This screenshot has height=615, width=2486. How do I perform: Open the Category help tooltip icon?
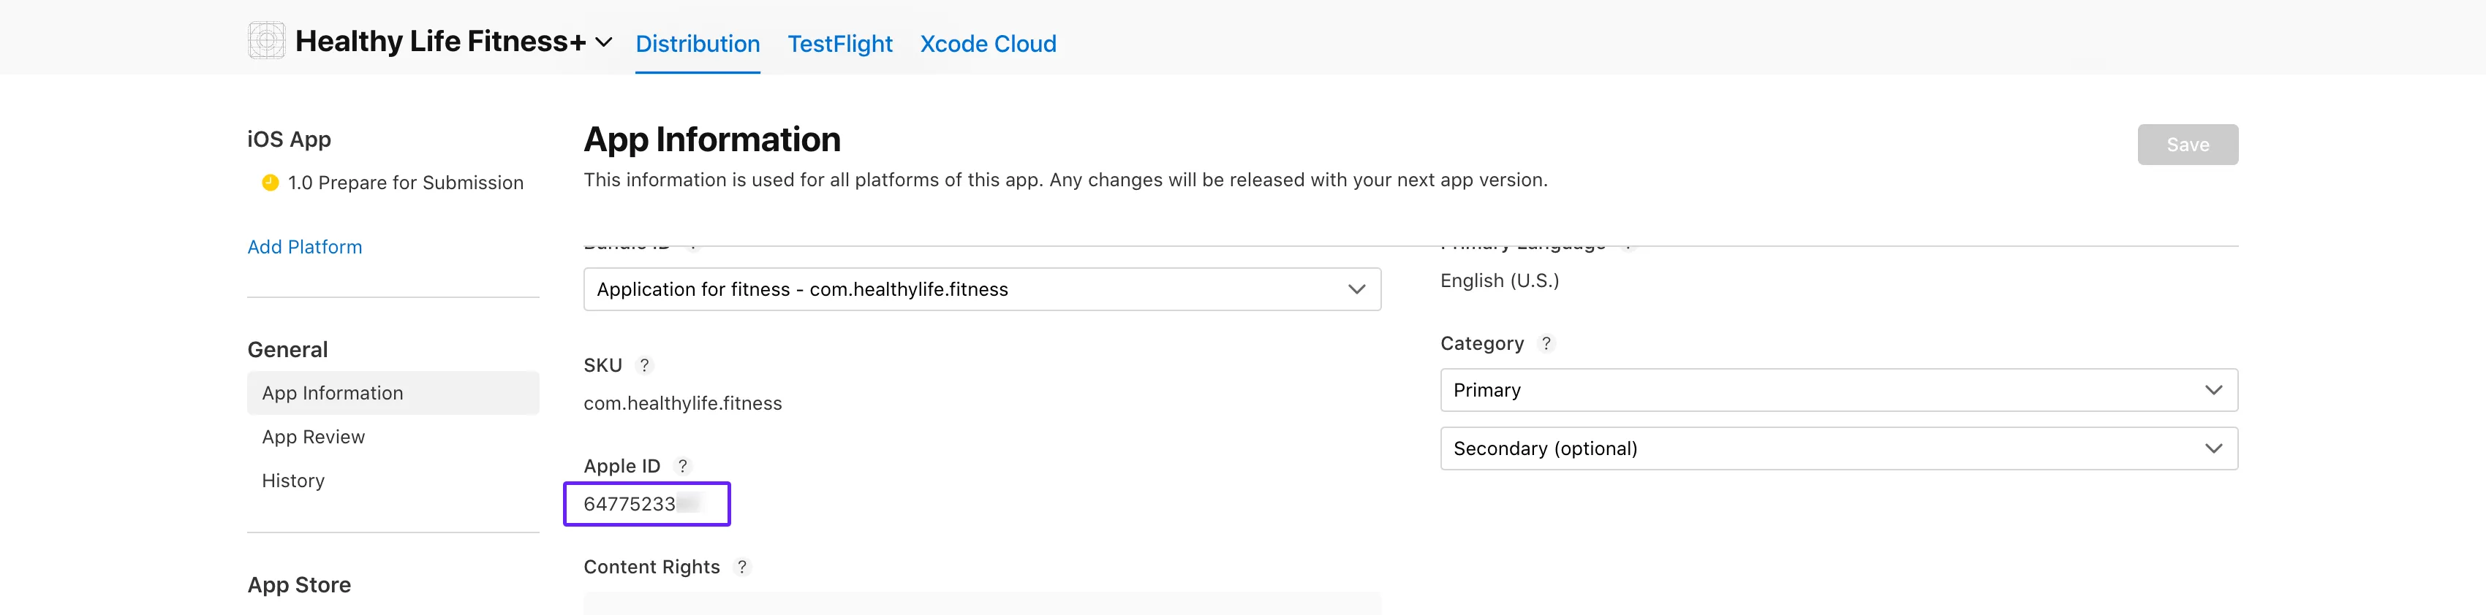click(x=1546, y=344)
